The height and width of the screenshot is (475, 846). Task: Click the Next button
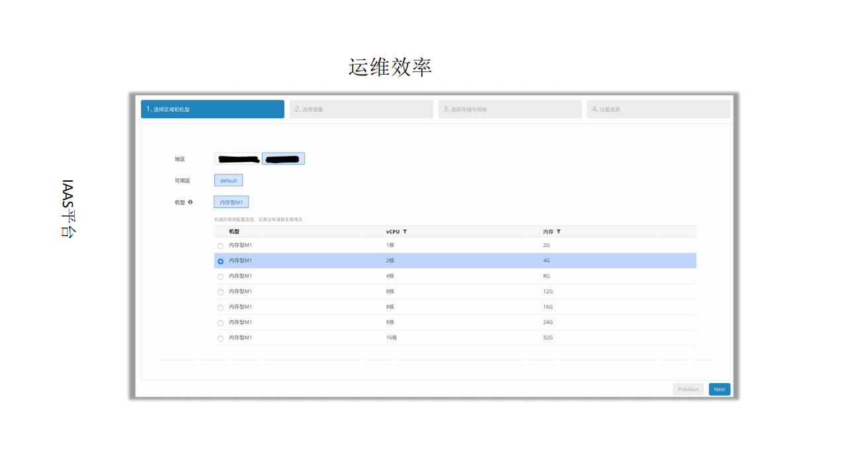719,389
